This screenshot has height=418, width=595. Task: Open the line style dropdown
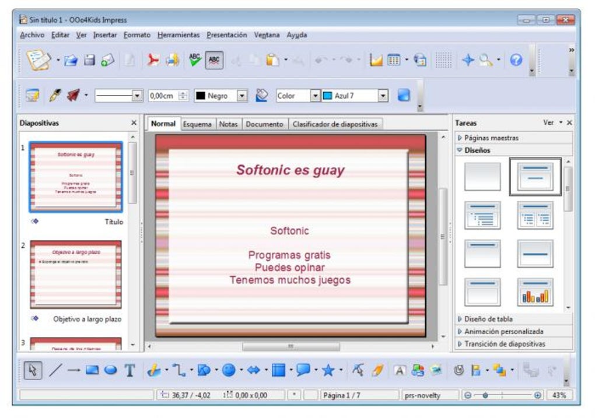[137, 96]
